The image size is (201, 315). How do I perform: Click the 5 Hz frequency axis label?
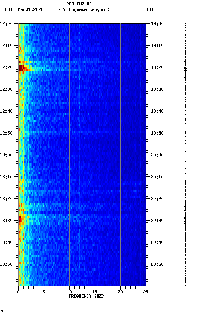[44, 292]
